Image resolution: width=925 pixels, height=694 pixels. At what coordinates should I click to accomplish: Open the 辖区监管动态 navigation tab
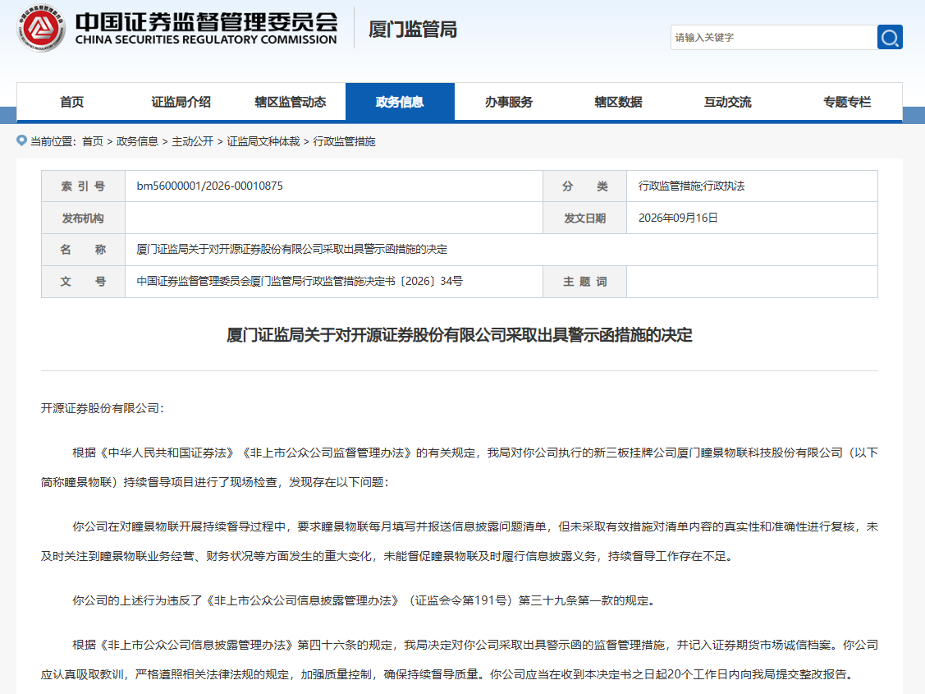[291, 102]
